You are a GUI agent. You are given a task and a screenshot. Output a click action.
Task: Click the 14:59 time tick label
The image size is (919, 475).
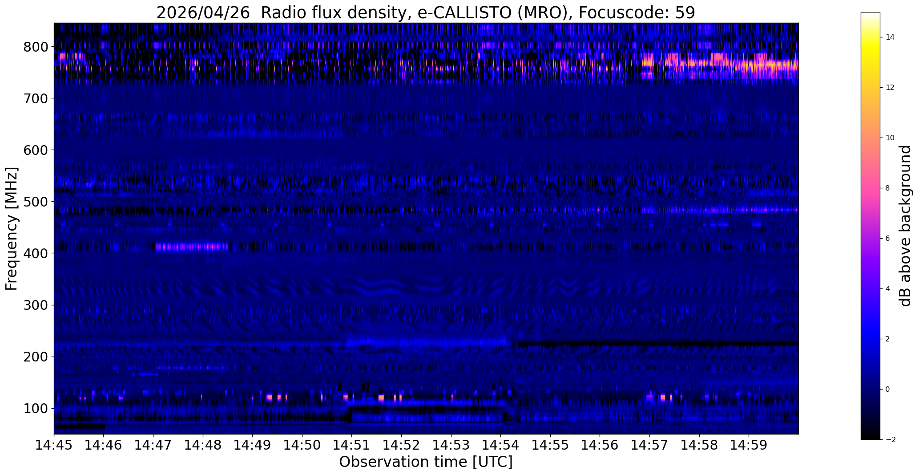click(x=749, y=445)
